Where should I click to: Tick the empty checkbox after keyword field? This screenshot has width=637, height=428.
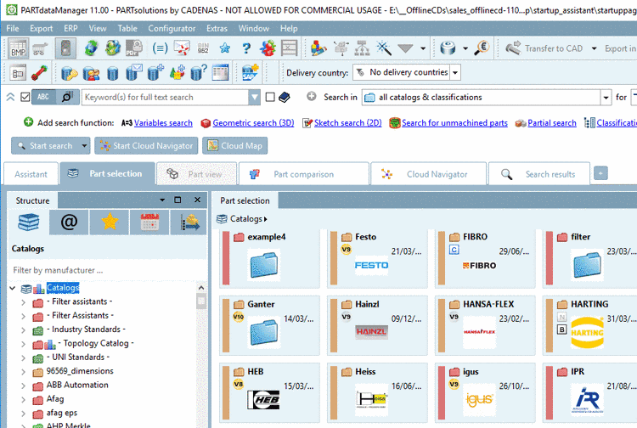pos(270,97)
